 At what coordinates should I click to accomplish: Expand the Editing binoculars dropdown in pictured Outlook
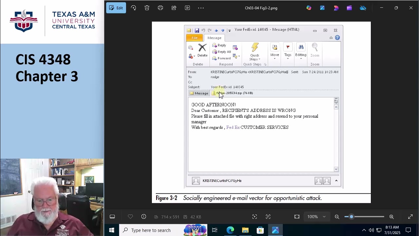[301, 51]
